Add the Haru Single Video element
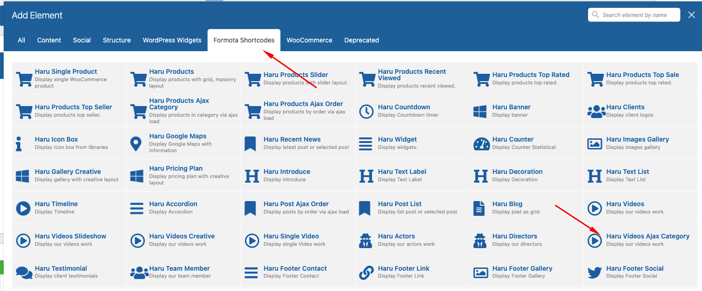Image resolution: width=702 pixels, height=291 pixels. tap(298, 240)
